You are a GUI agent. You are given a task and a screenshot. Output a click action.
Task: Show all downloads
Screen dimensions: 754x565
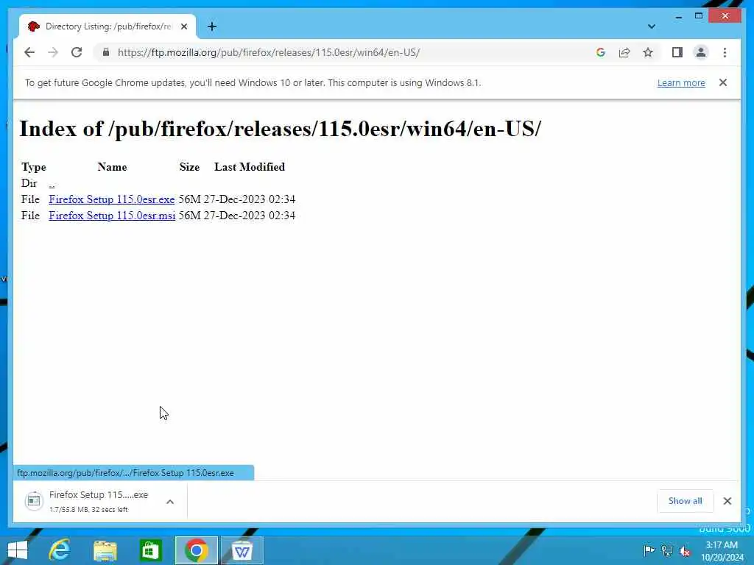(x=685, y=501)
